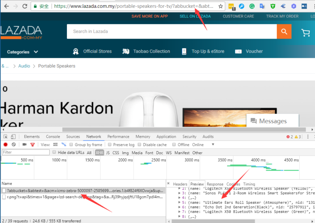The image size is (315, 223).
Task: Bookmark this page with the star icon
Action: click(220, 6)
